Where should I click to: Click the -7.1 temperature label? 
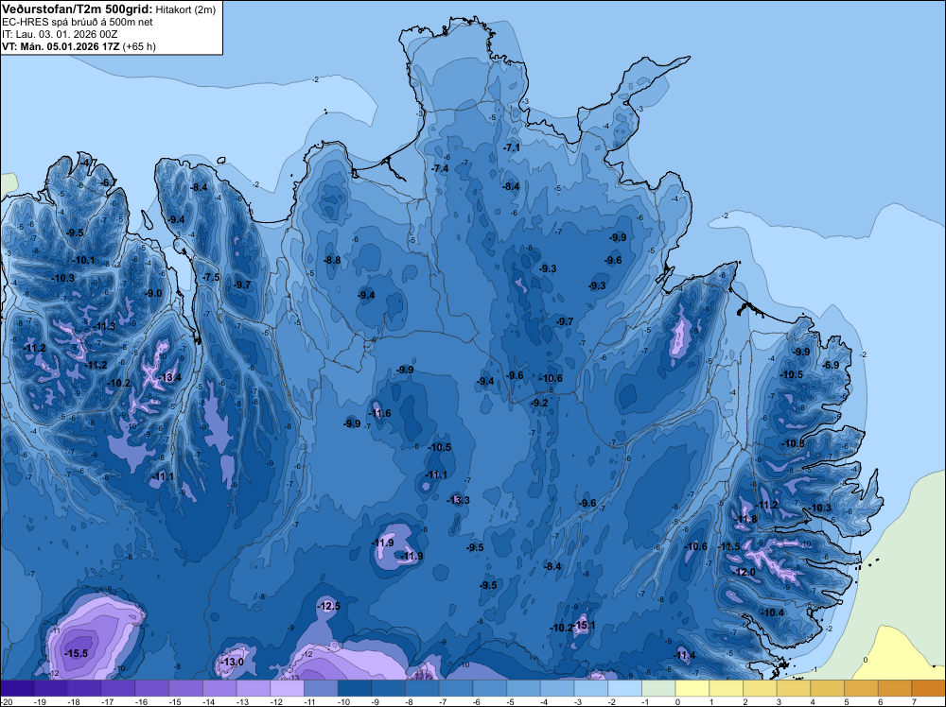511,147
